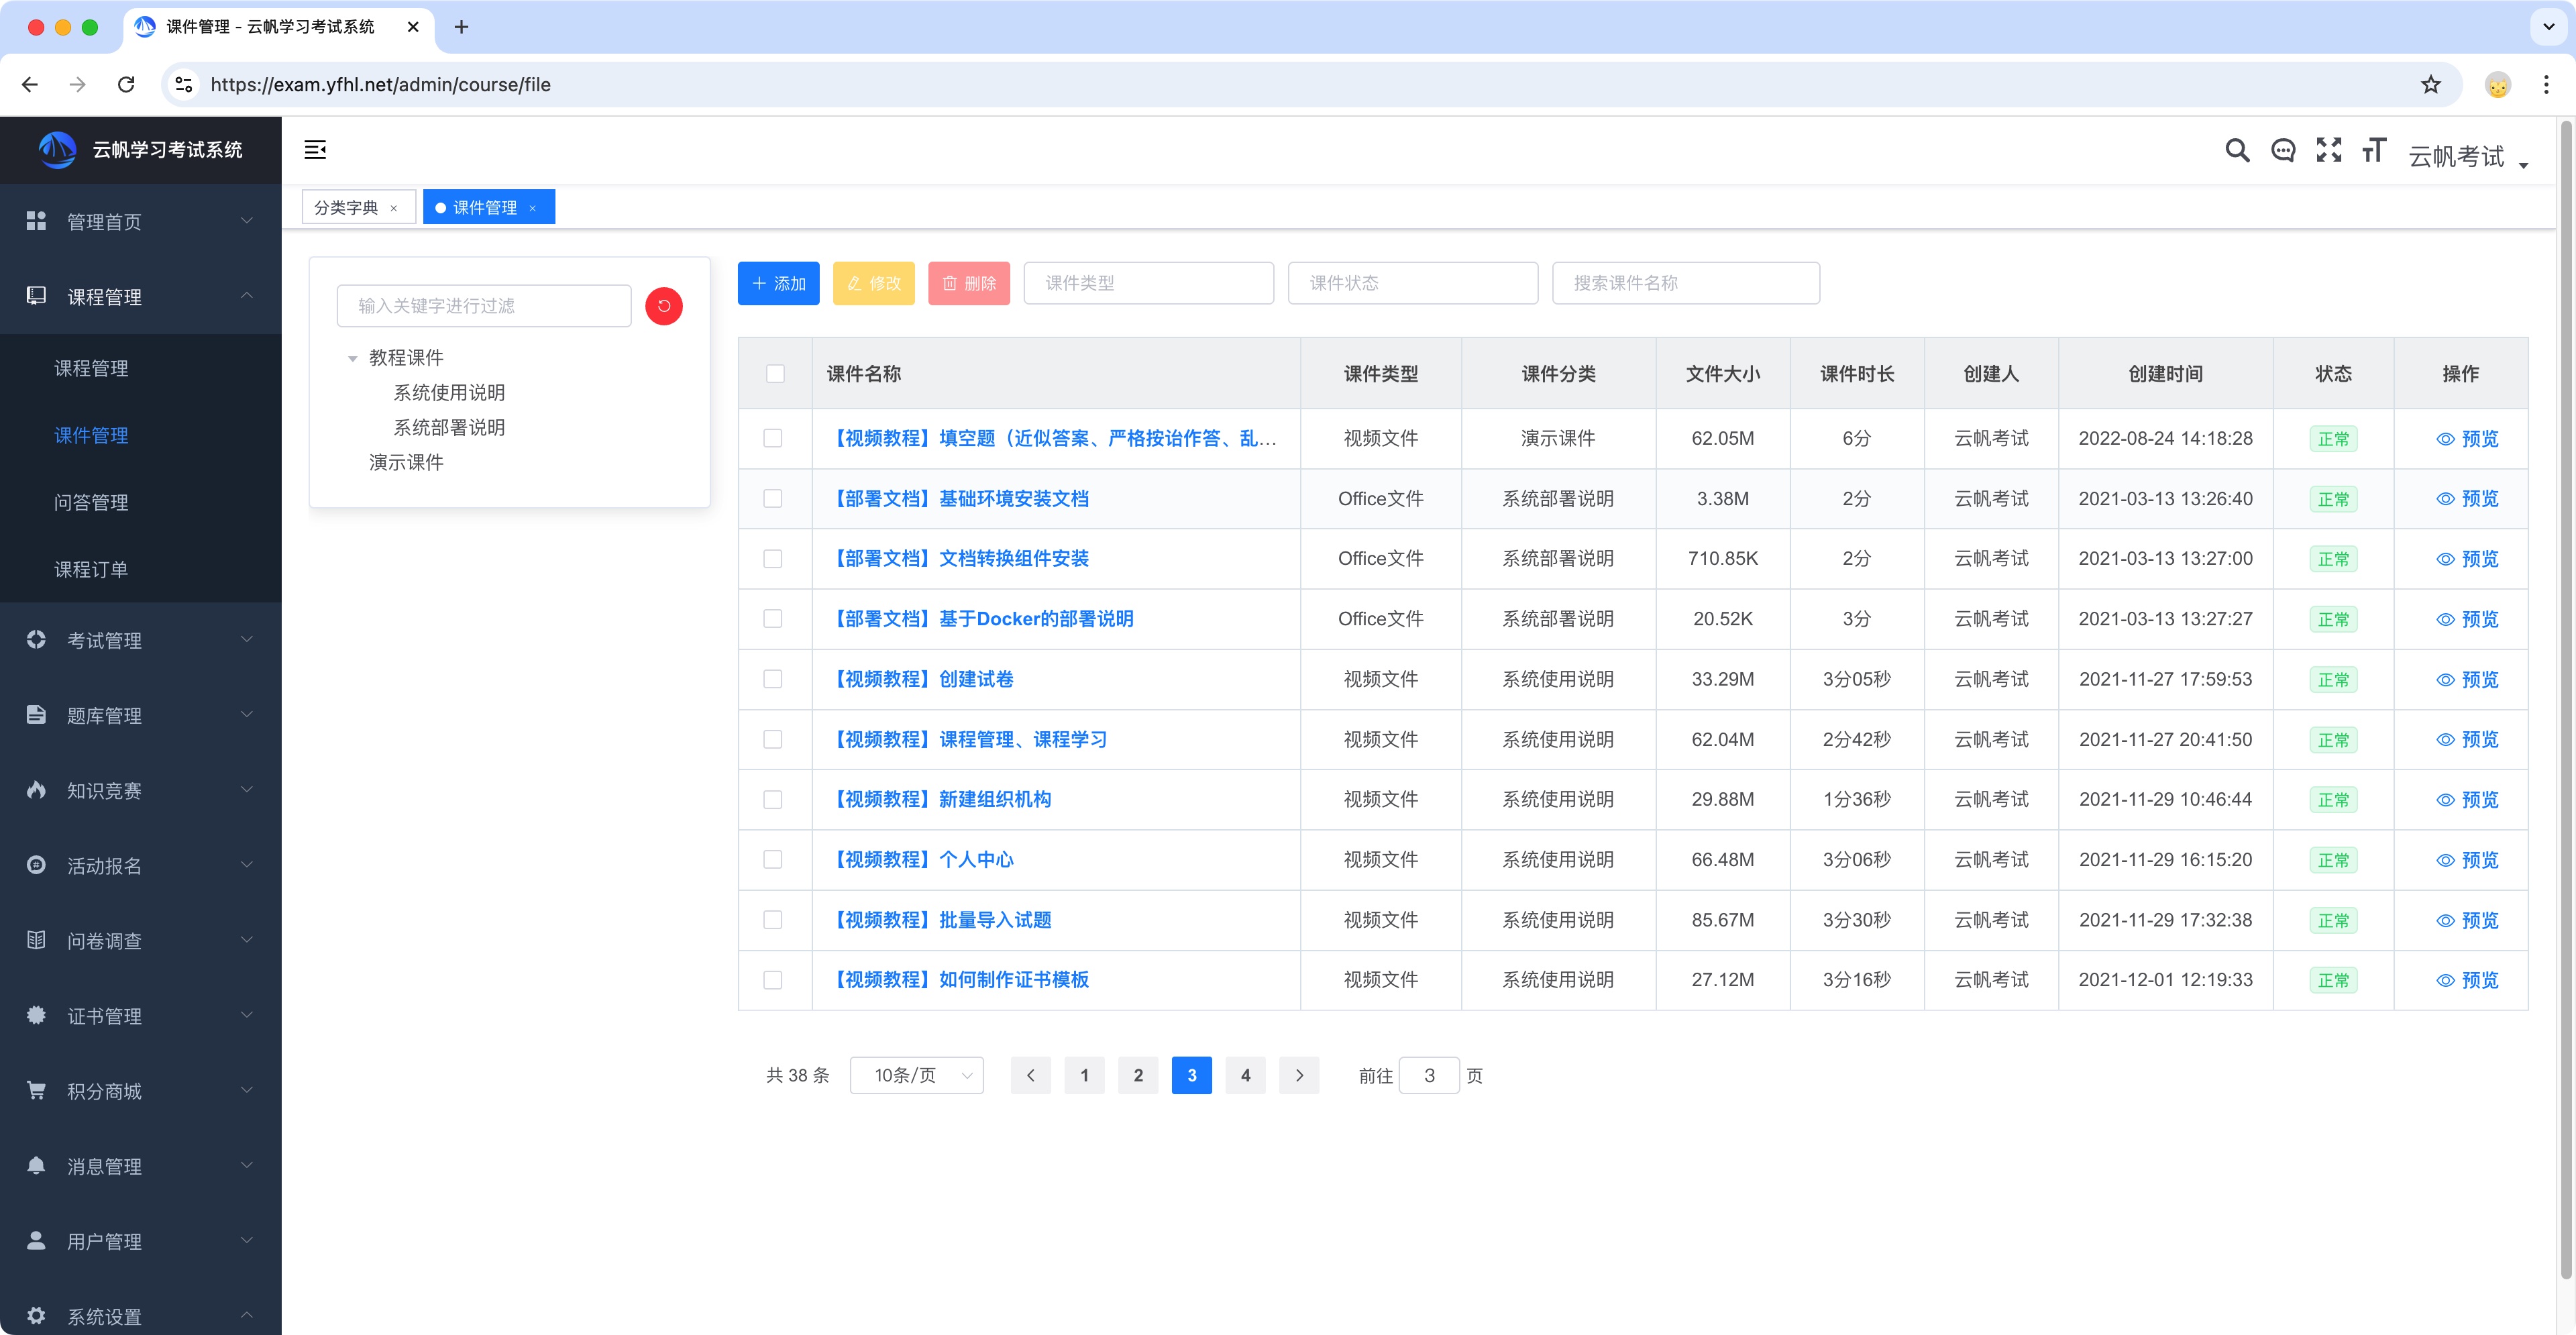Viewport: 2576px width, 1335px height.
Task: Open the font size icon in header
Action: [2374, 150]
